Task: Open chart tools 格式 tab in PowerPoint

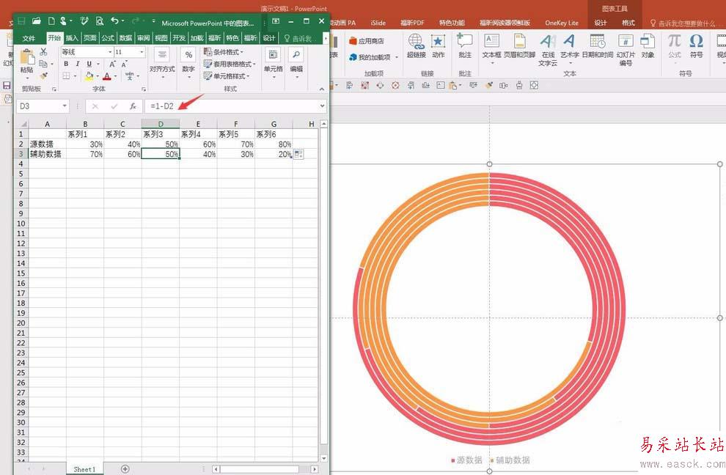Action: click(x=628, y=23)
